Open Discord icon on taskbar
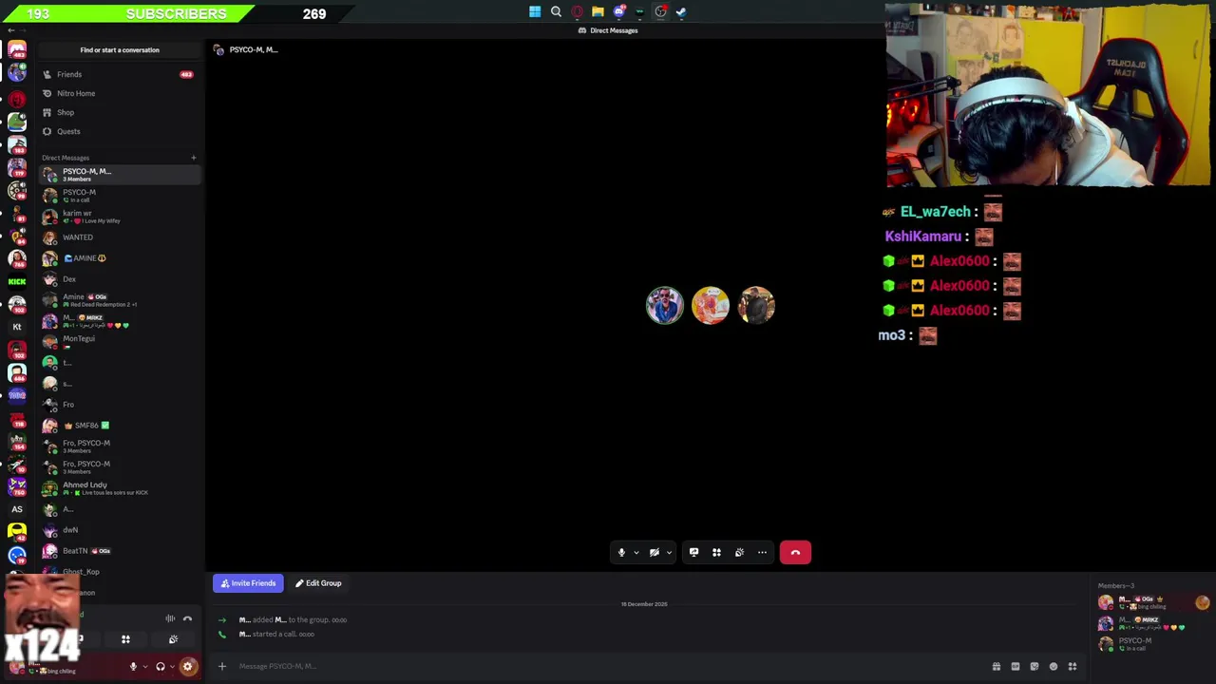The width and height of the screenshot is (1216, 684). pos(618,11)
